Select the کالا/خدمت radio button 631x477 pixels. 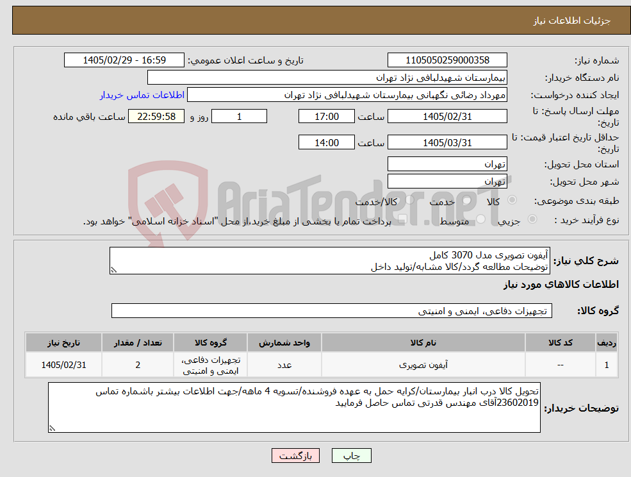pyautogui.click(x=409, y=200)
